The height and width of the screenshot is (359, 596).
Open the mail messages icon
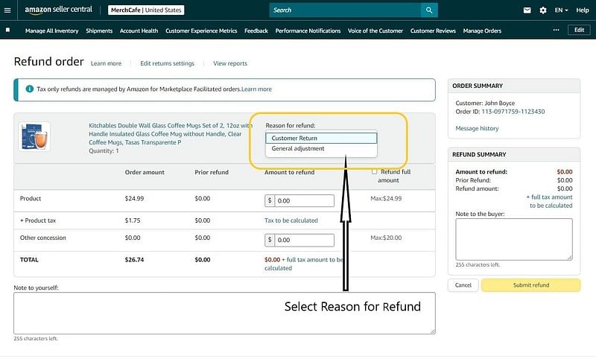click(527, 10)
